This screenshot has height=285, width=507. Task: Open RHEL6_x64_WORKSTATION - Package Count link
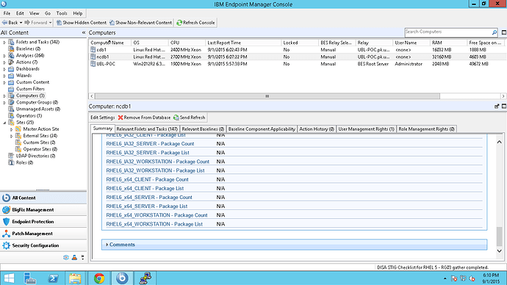(157, 215)
